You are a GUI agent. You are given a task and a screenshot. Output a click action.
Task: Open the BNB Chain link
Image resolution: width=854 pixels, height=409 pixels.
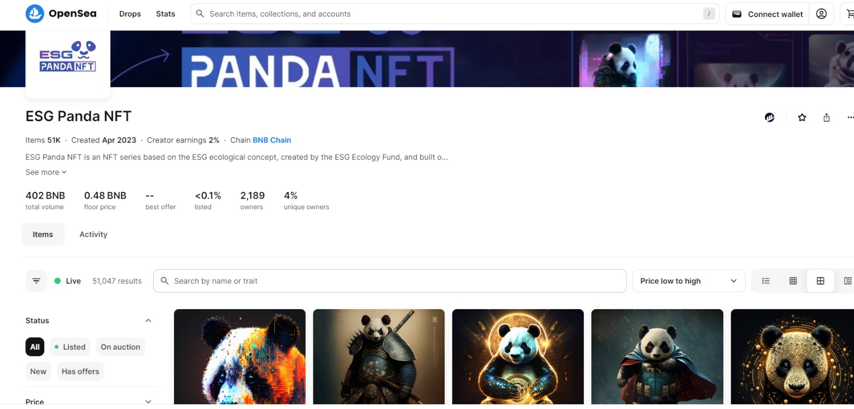click(x=272, y=140)
